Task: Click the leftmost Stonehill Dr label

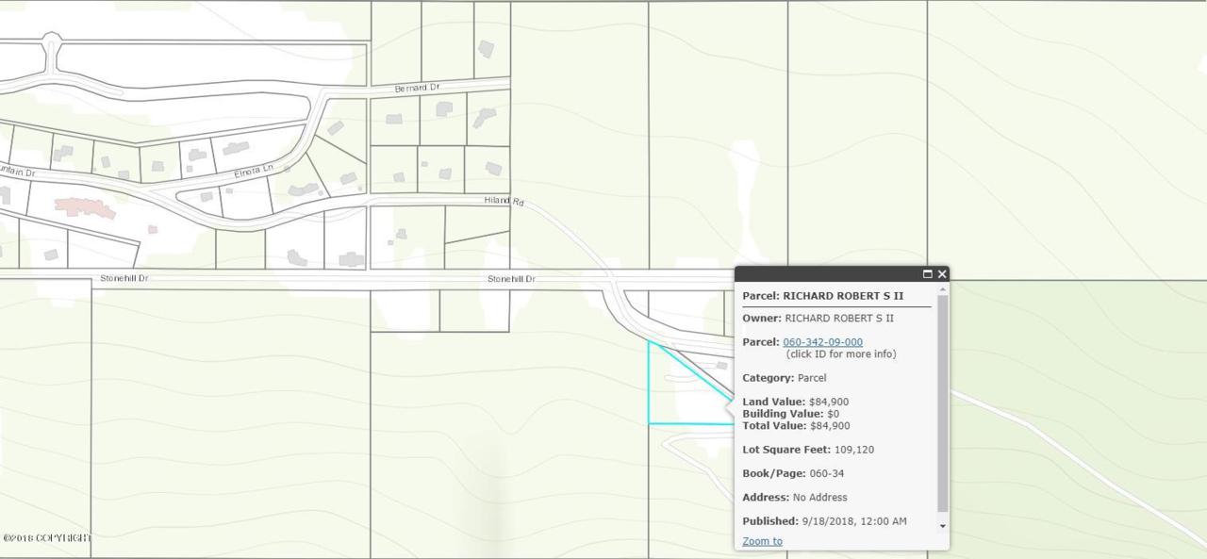Action: (x=124, y=279)
